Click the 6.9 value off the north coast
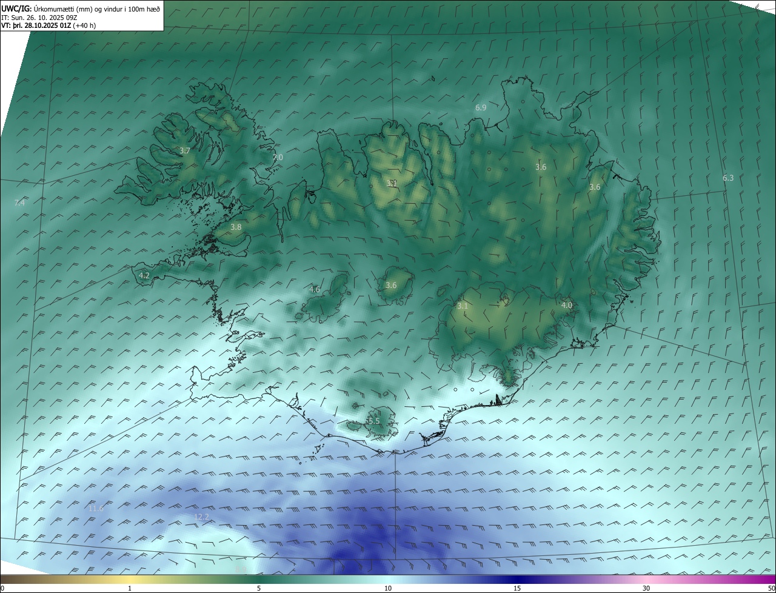Screen dimensions: 776x593 [x=481, y=107]
